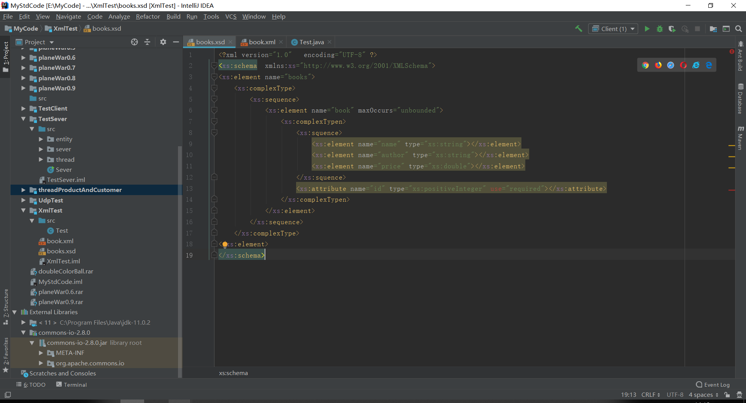Screen dimensions: 746x403
Task: Expand the META-INF folder
Action: (x=41, y=353)
